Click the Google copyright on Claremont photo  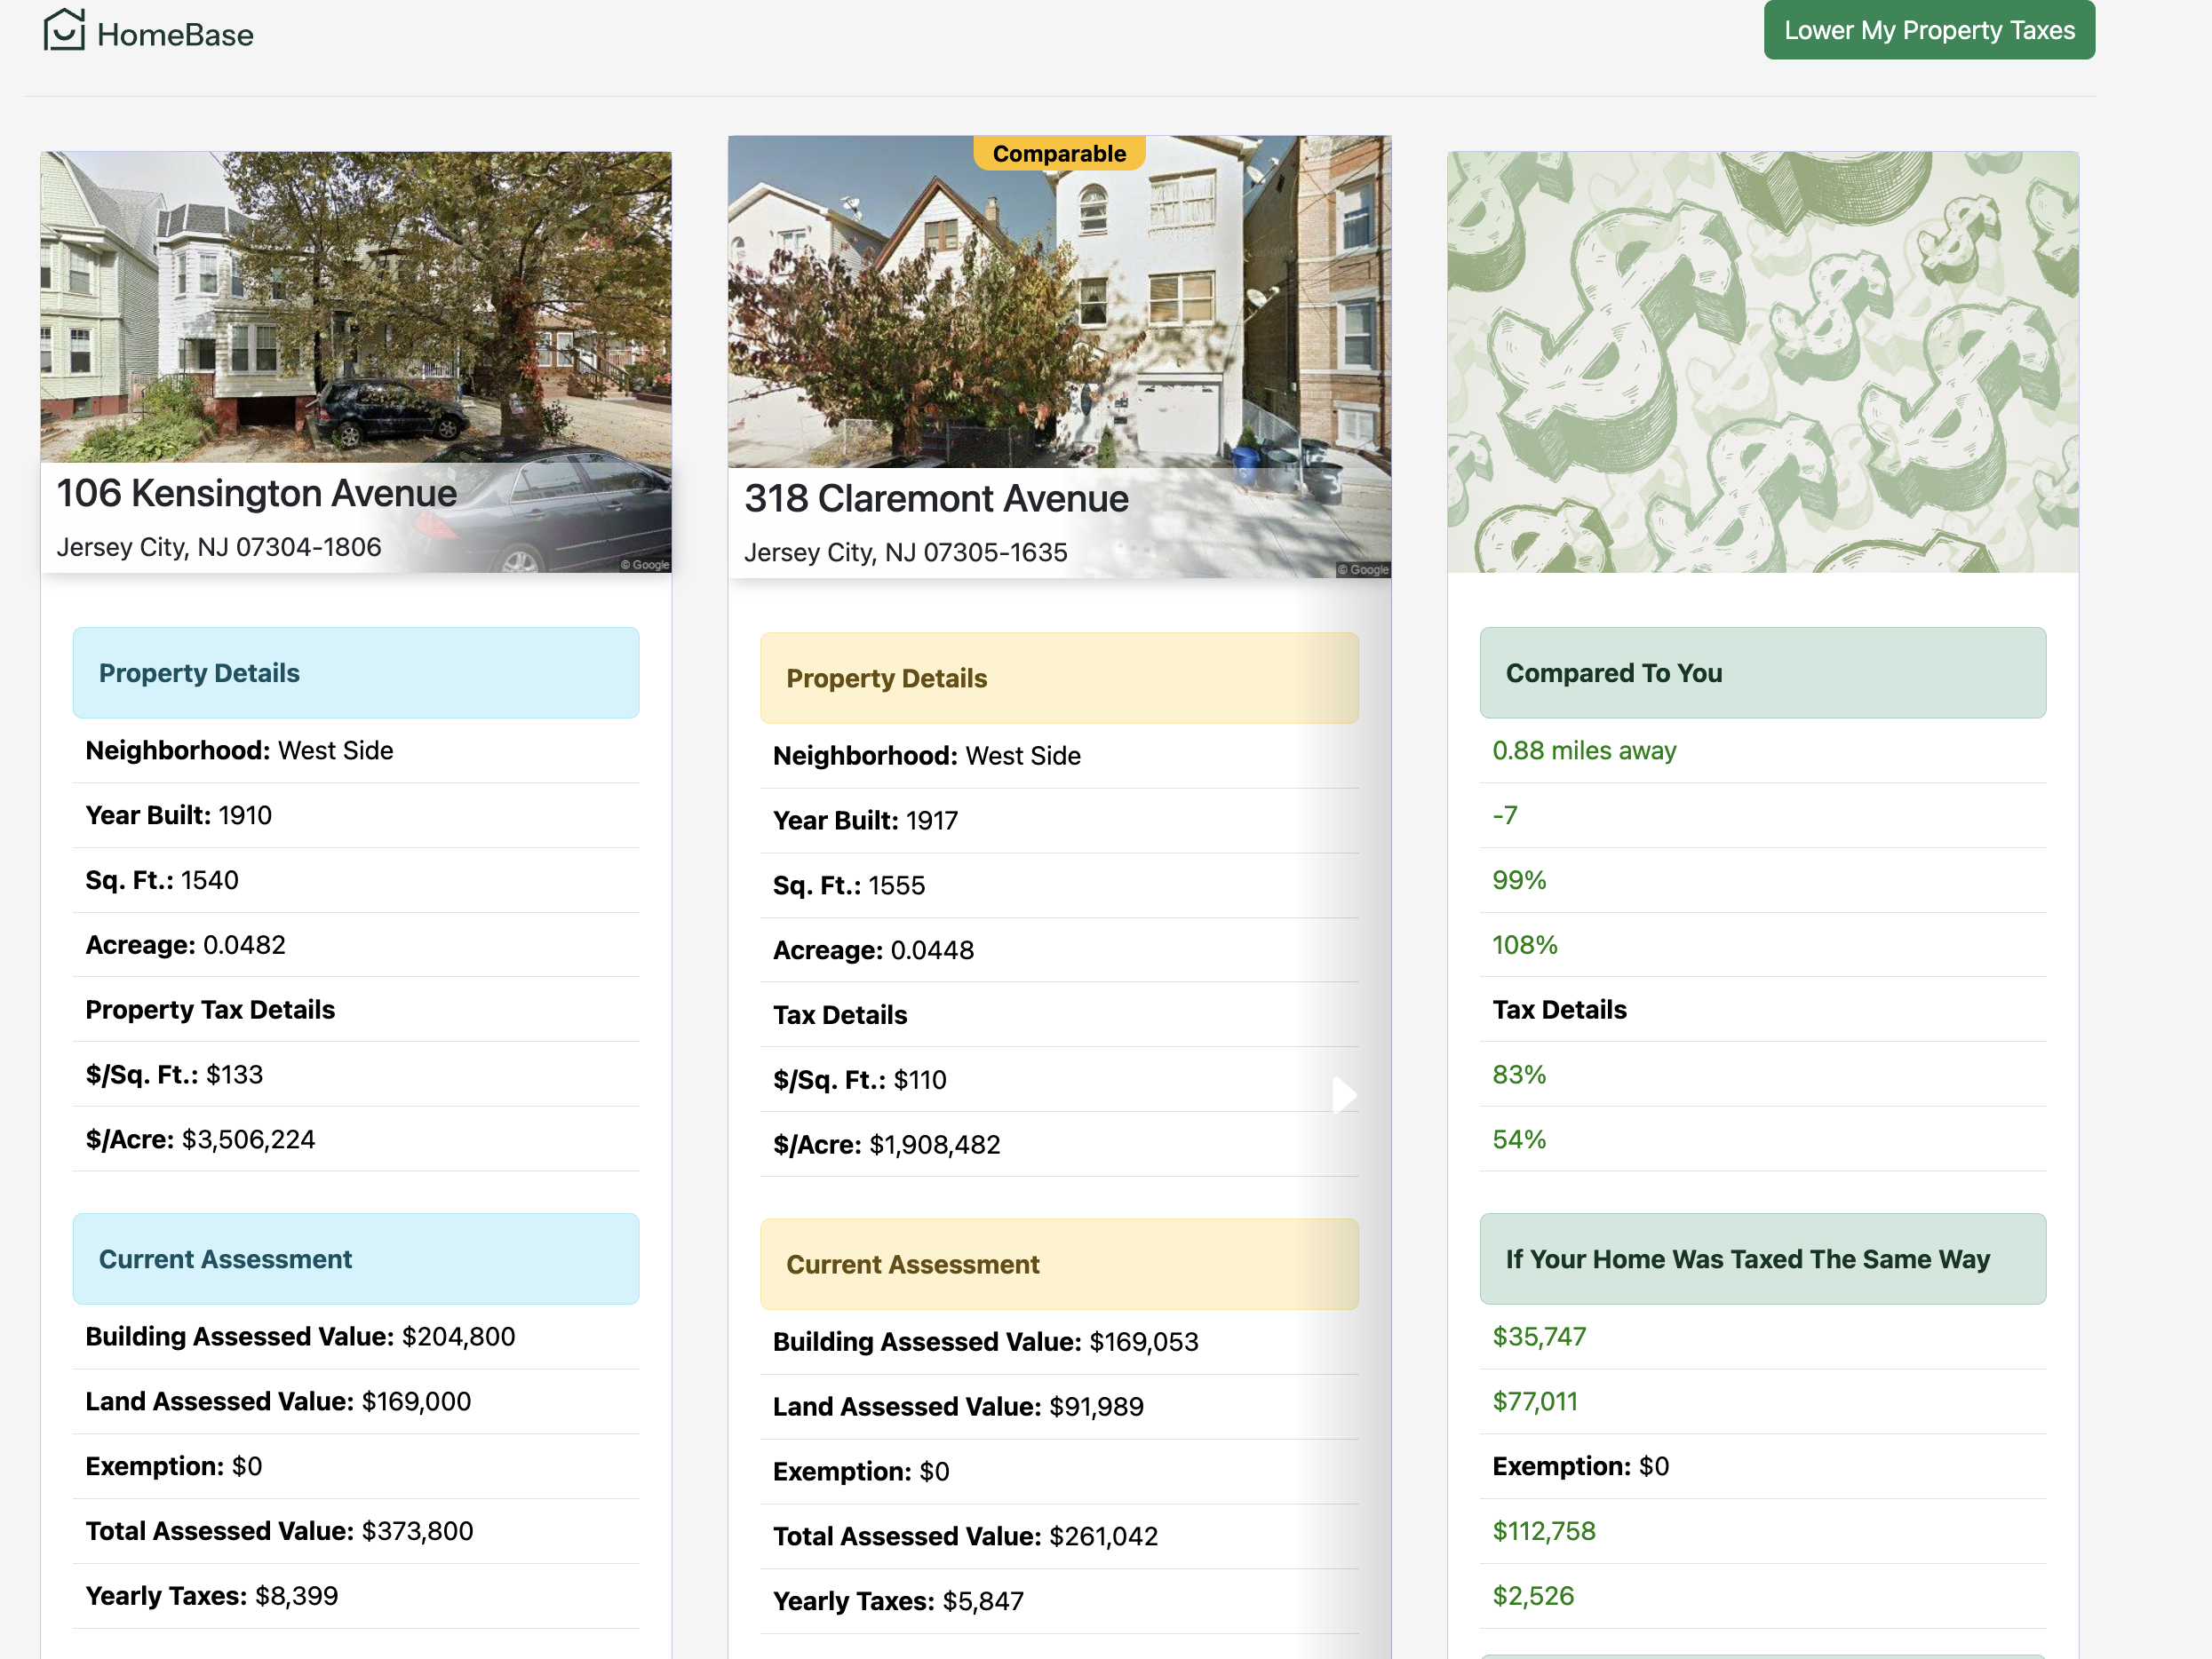[x=1363, y=569]
